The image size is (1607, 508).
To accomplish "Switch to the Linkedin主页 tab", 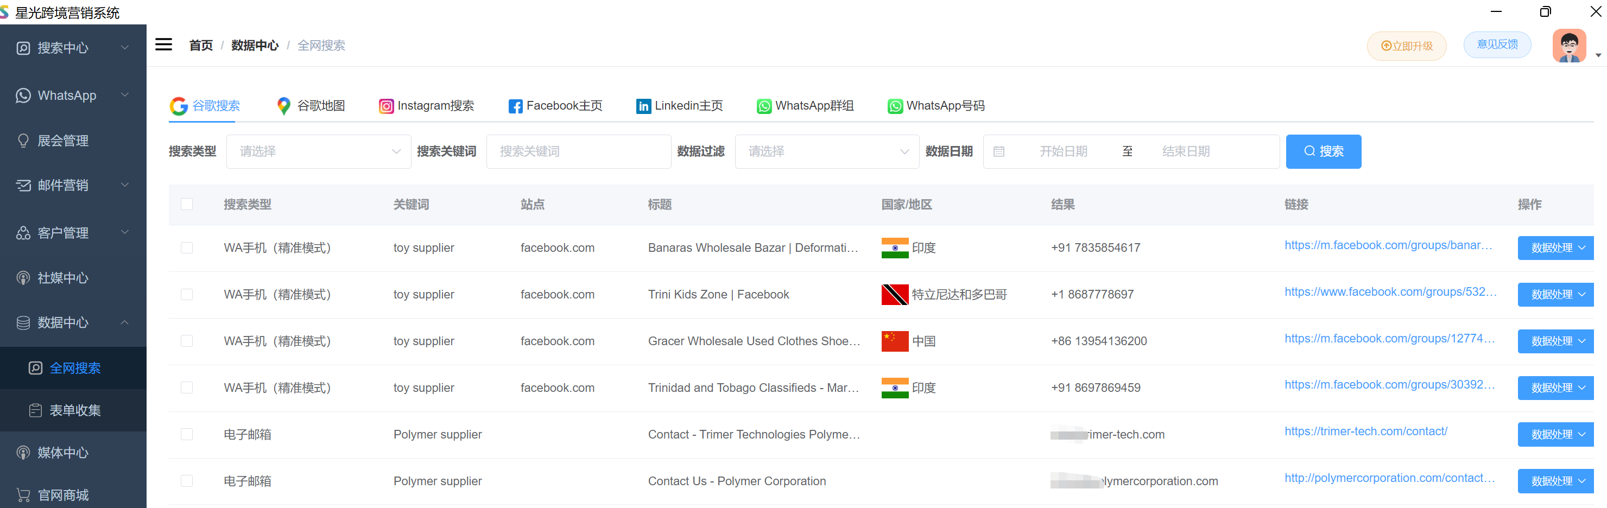I will (x=679, y=106).
